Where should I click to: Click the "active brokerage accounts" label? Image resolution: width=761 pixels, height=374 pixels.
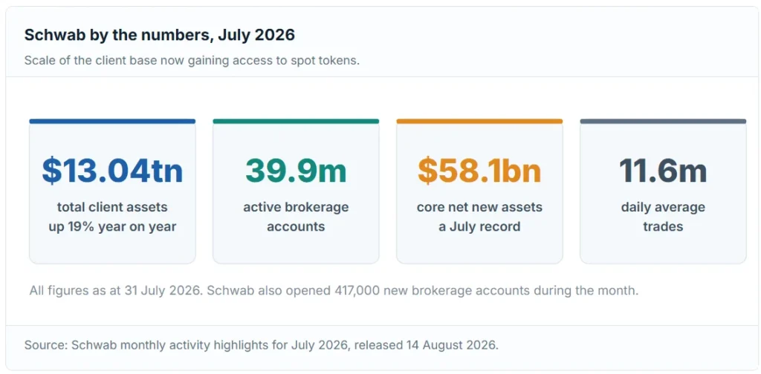pyautogui.click(x=296, y=217)
